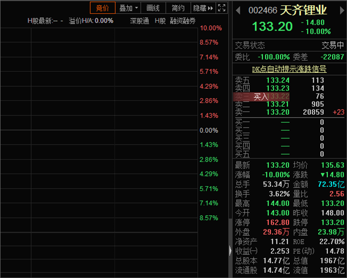Click the 涨停 price 162.80
The image size is (347, 278).
pos(278,223)
